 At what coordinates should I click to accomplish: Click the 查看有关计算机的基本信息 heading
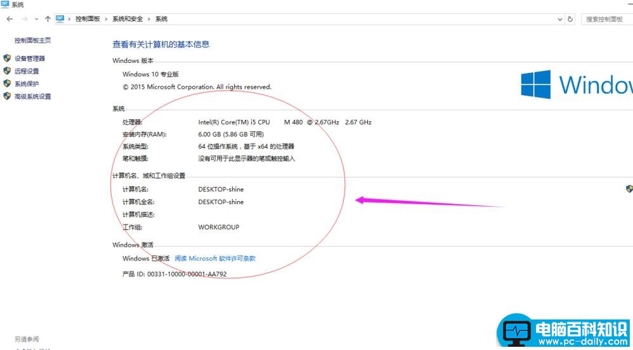[160, 44]
